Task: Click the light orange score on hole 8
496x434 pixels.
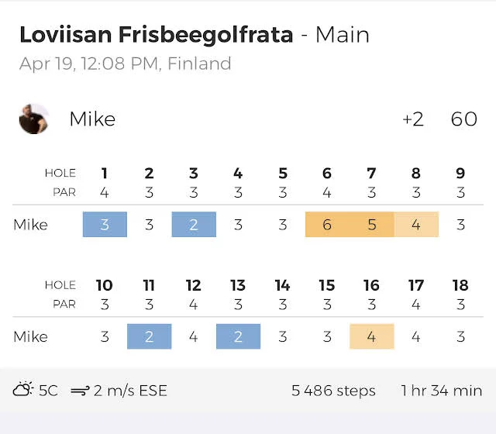Action: [x=416, y=225]
